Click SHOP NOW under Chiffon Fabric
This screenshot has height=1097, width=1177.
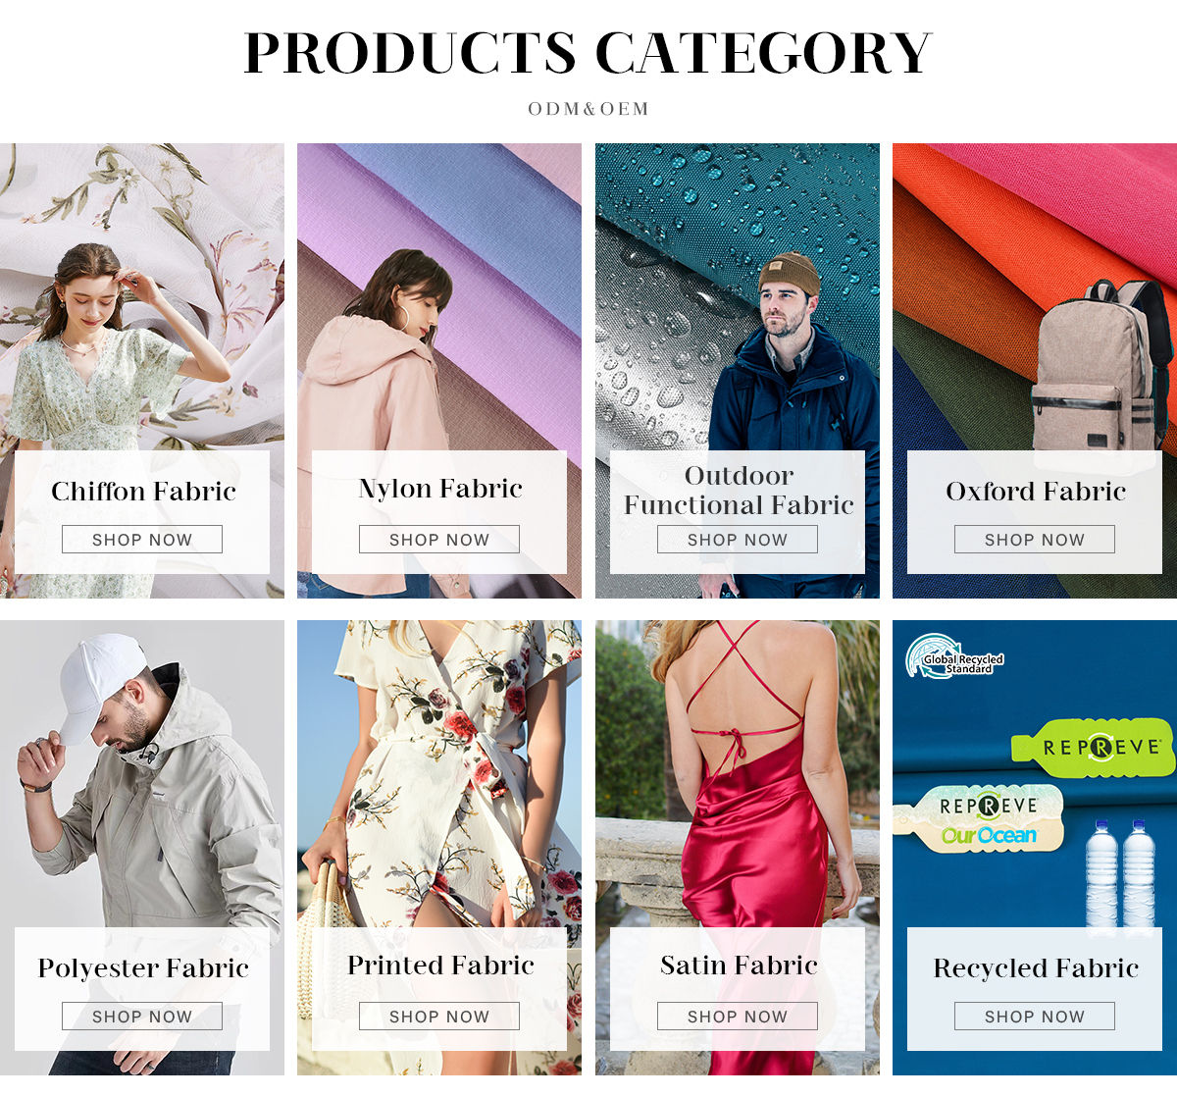coord(142,540)
